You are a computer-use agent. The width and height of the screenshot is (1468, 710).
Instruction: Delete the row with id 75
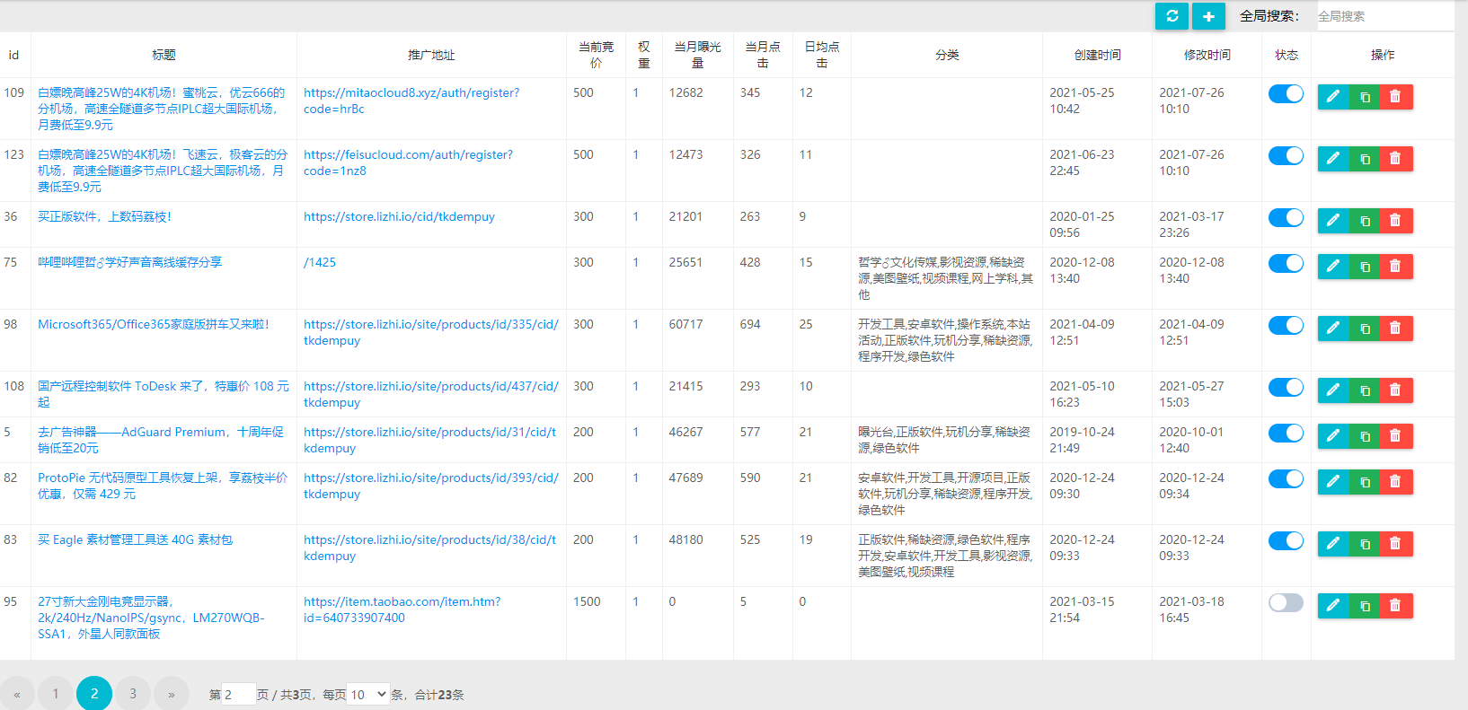pos(1395,267)
